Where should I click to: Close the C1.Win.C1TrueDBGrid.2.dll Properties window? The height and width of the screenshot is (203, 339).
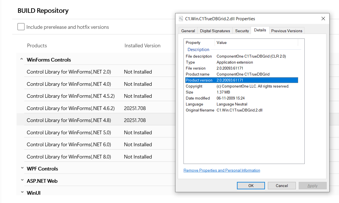pos(323,19)
